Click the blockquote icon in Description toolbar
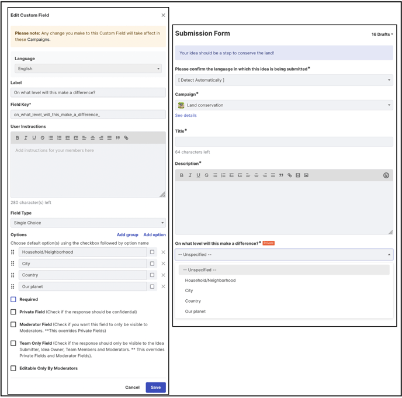The width and height of the screenshot is (402, 398). (281, 175)
